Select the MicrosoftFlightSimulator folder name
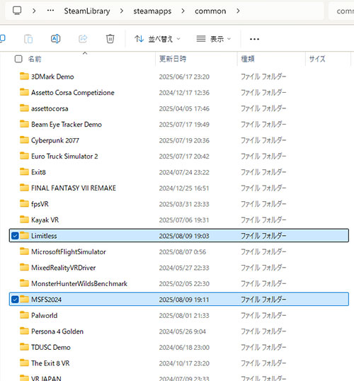 click(x=69, y=251)
